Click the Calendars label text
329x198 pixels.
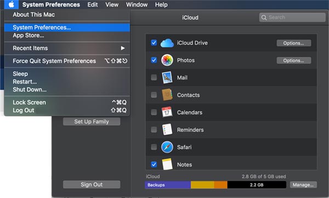tap(190, 112)
